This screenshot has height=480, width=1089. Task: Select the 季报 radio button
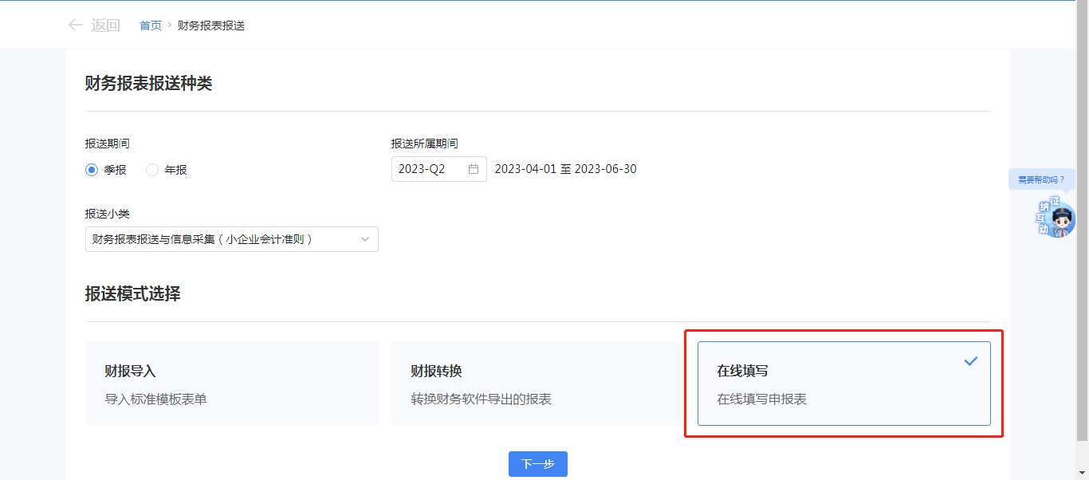click(x=92, y=170)
